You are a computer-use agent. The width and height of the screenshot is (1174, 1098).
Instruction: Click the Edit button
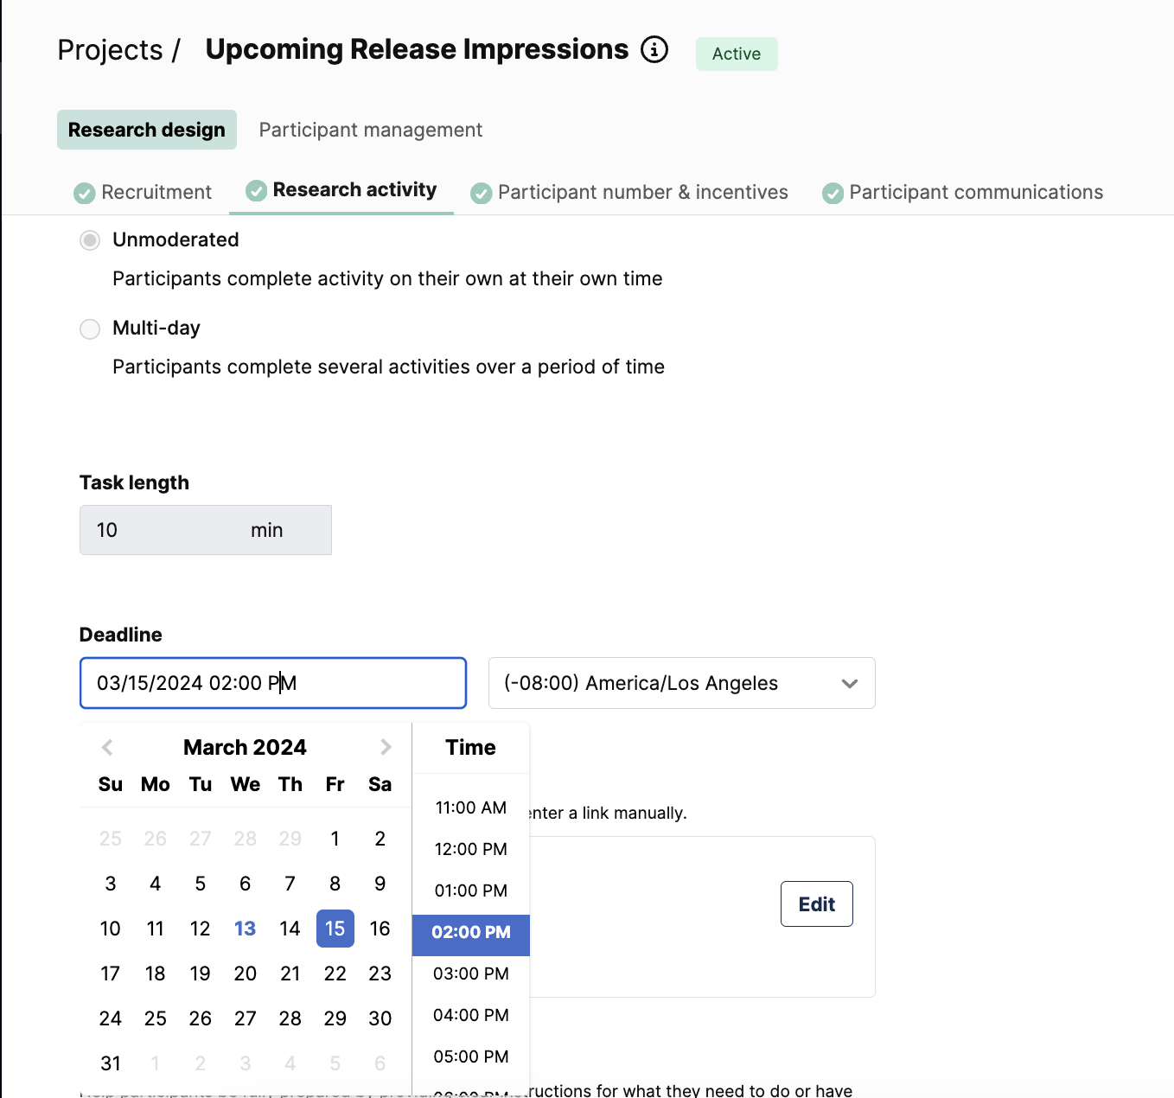click(817, 904)
